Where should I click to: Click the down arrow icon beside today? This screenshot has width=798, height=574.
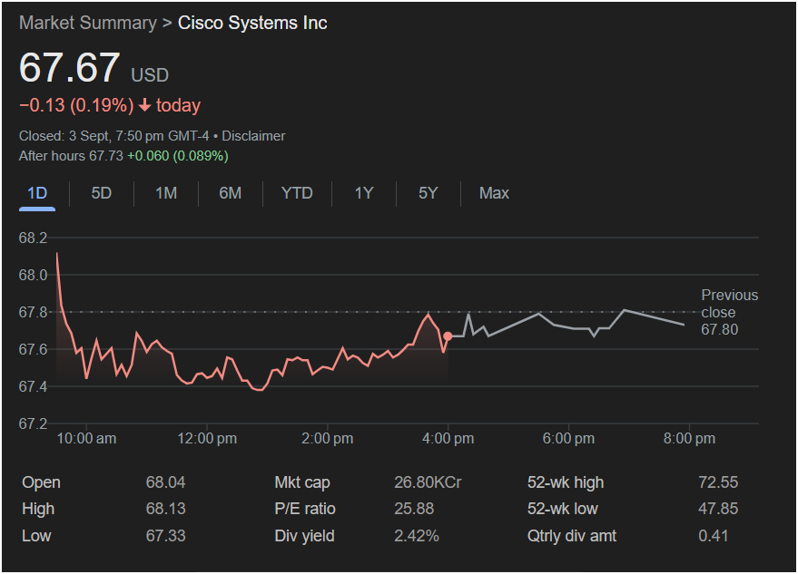[145, 105]
